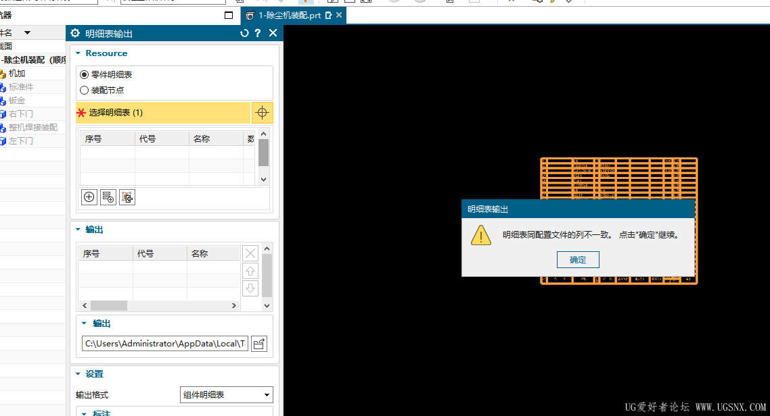Open help via the ? icon

pyautogui.click(x=258, y=32)
